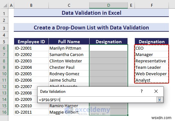Viewport: 175px width, 121px height.
Task: Click the empty Designation cell for Marilyn Pittman
Action: [109, 48]
